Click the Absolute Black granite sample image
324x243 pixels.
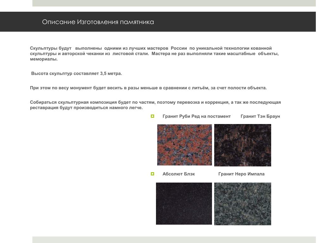click(x=184, y=203)
